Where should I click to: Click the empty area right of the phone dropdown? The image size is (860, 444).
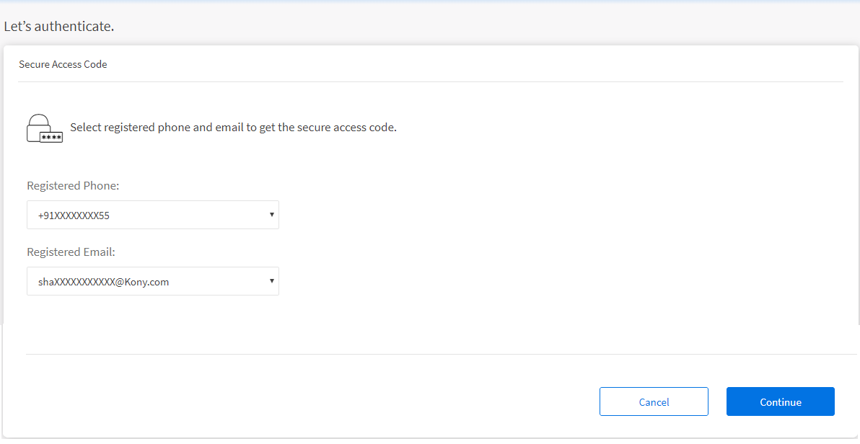(x=541, y=215)
